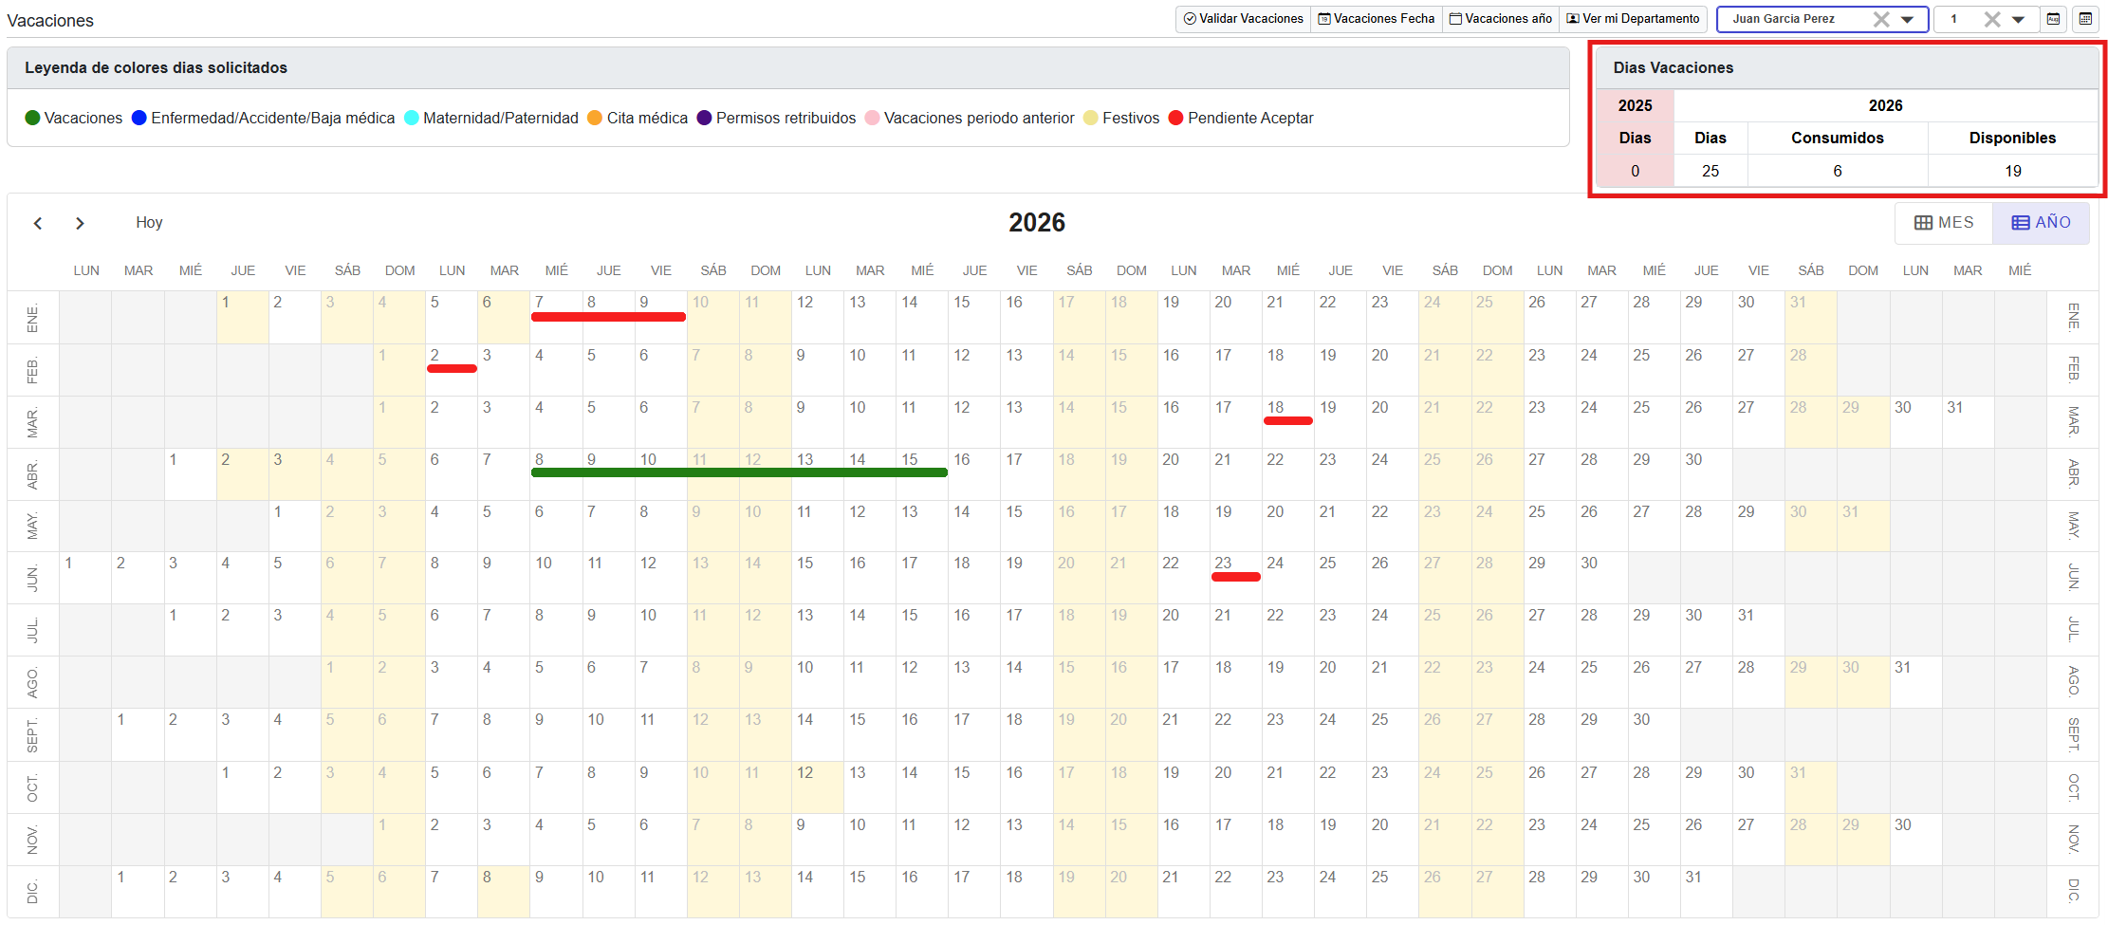Clear the value 1 selector
2108x925 pixels.
pyautogui.click(x=1991, y=19)
